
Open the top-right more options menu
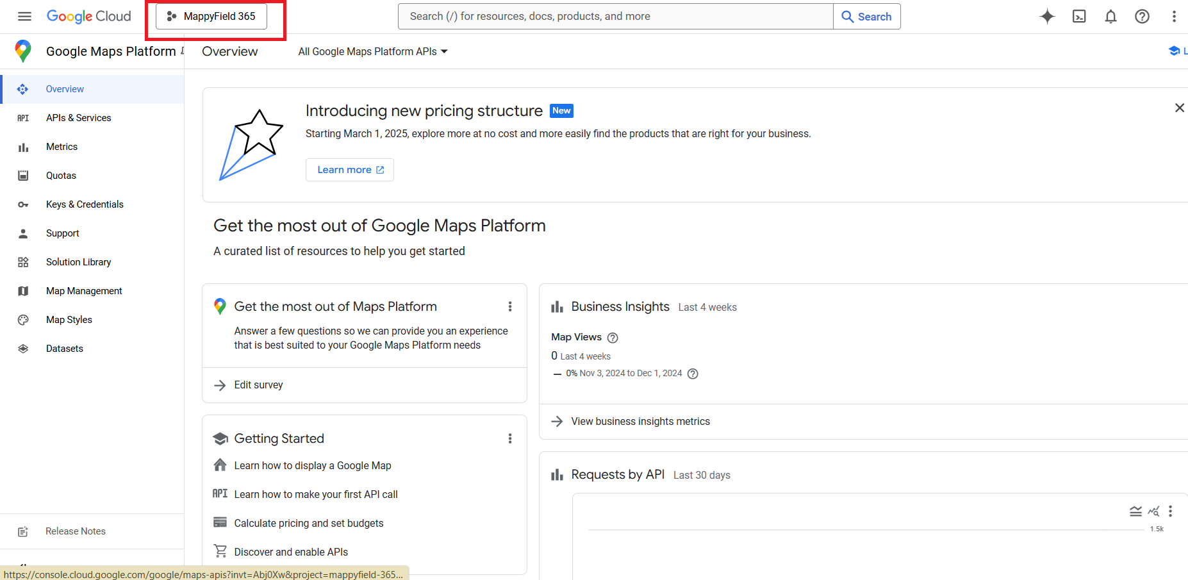click(1174, 17)
